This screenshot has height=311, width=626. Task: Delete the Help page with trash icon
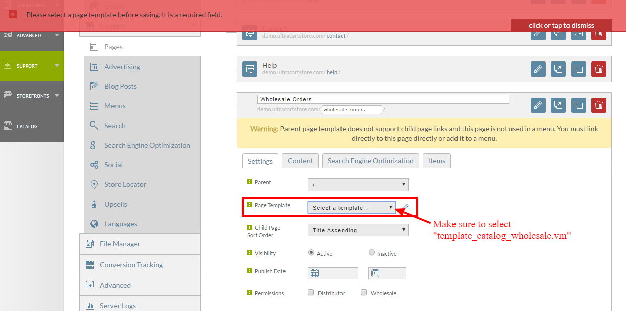[x=599, y=69]
